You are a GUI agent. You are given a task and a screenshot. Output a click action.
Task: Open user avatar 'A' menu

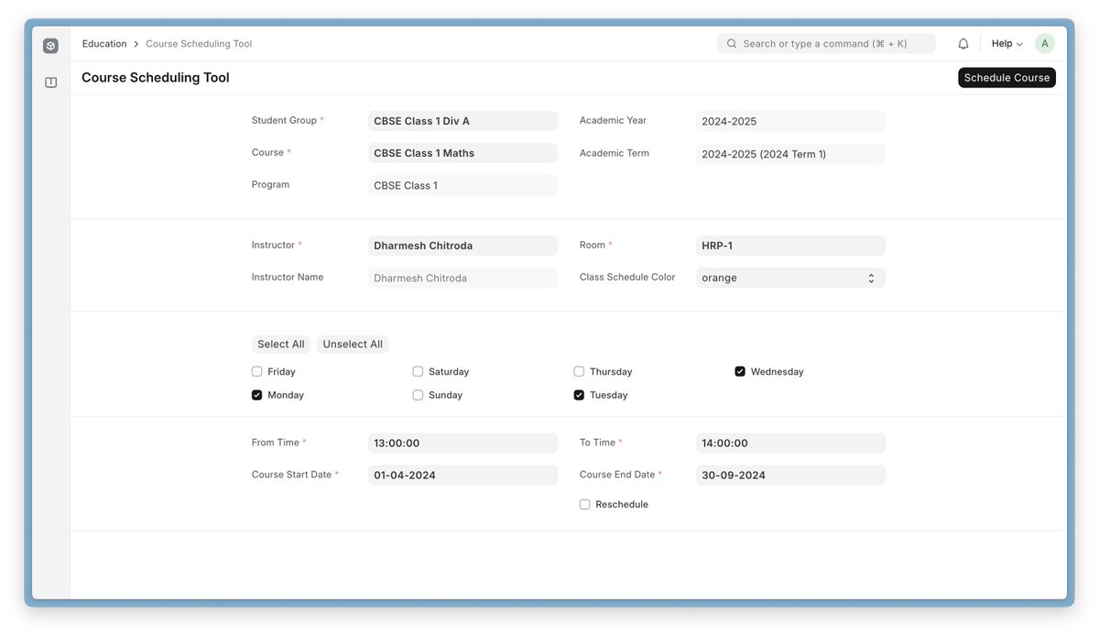(x=1045, y=44)
